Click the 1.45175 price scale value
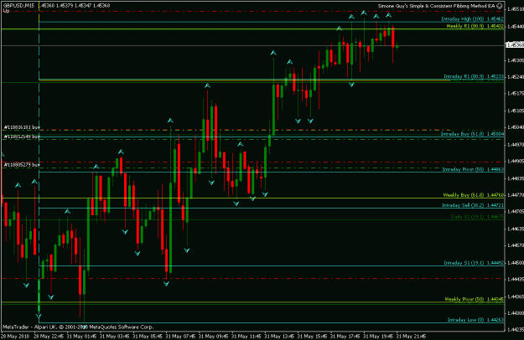 coord(516,94)
